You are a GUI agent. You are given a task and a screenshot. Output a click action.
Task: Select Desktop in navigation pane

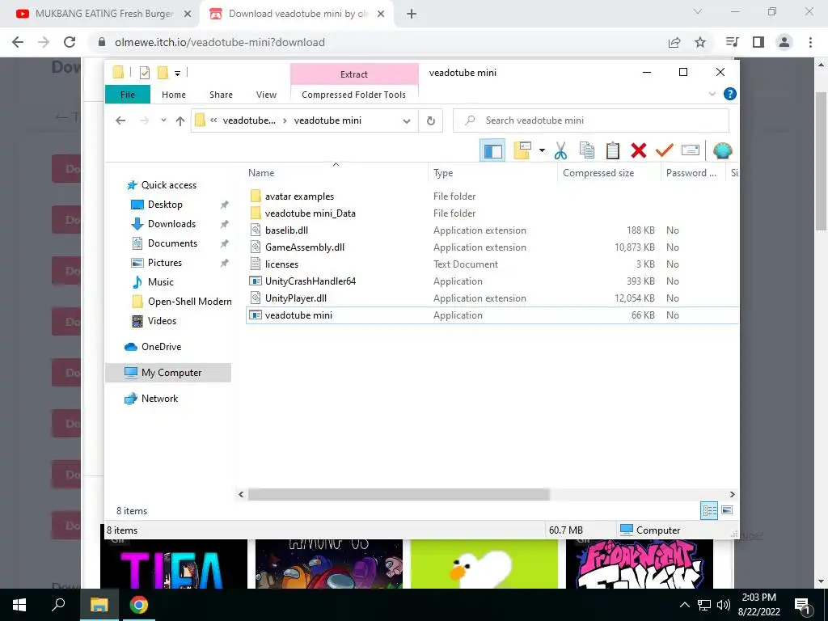(165, 205)
